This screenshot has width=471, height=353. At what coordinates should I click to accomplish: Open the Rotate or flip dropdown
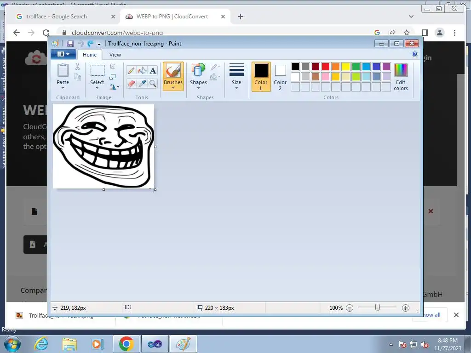114,87
